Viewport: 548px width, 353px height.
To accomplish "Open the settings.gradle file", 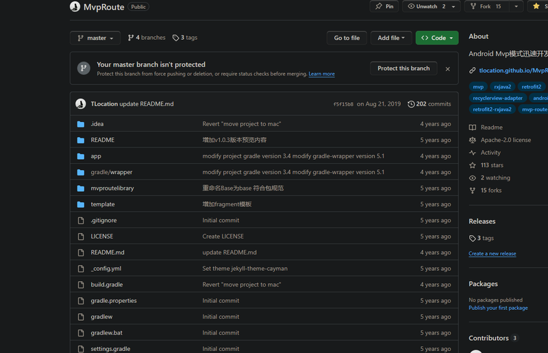I will point(110,349).
